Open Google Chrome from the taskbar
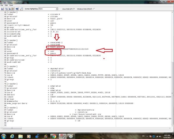The width and height of the screenshot is (174, 139). click(54, 136)
